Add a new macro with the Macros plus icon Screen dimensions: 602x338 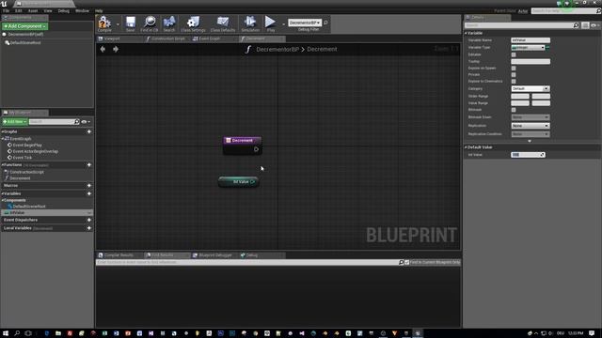pos(89,186)
